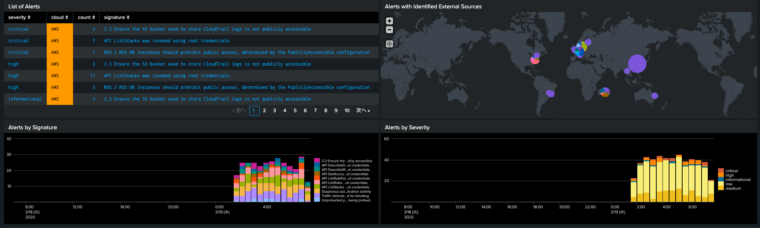
Task: Zoom in on the external sources map
Action: click(x=389, y=21)
